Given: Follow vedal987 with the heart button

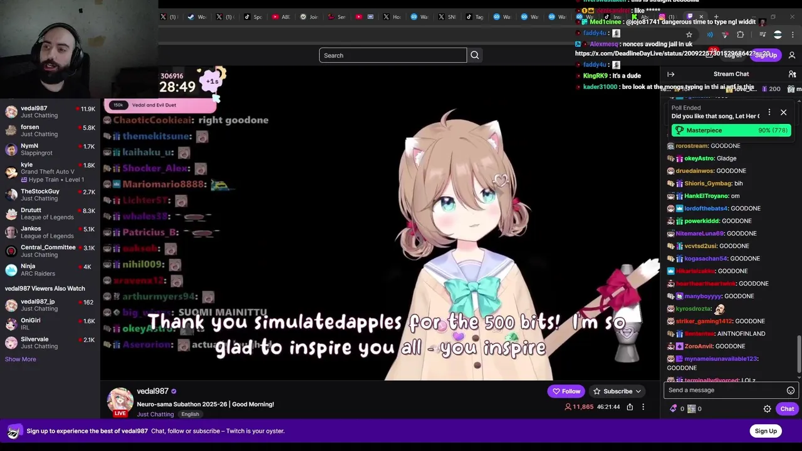Looking at the screenshot, I should 566,391.
